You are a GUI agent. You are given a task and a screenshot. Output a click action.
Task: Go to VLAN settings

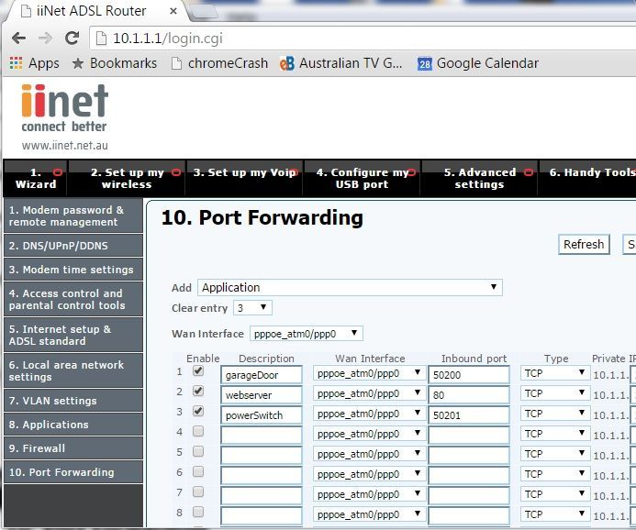(73, 401)
